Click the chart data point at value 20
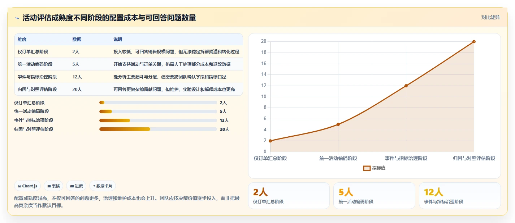515x223 pixels. [474, 41]
